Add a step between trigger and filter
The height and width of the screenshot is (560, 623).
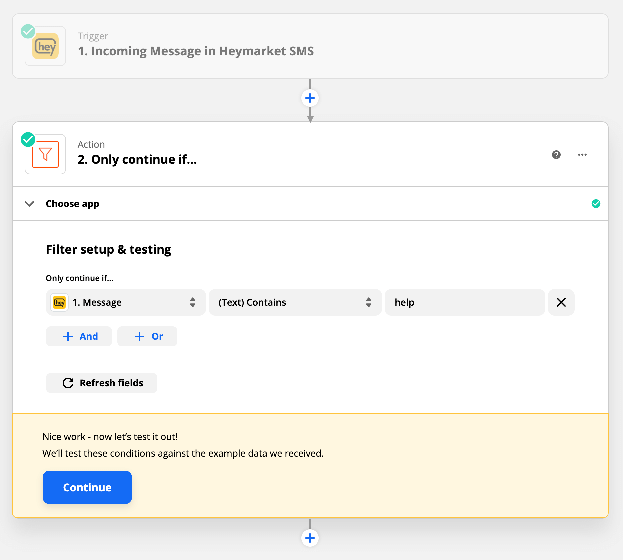pyautogui.click(x=310, y=98)
